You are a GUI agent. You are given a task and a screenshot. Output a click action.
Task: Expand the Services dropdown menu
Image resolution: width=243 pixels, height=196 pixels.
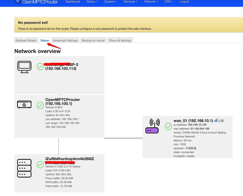point(130,2)
